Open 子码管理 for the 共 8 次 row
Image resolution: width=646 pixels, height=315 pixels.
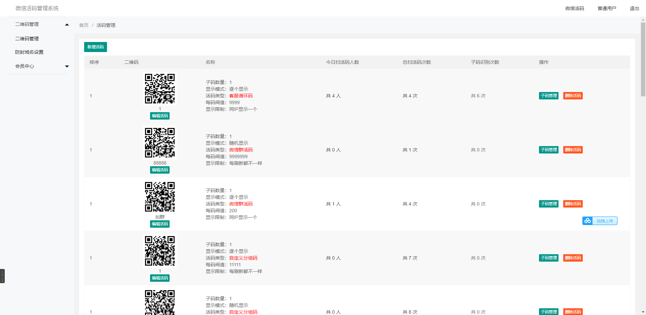(549, 312)
